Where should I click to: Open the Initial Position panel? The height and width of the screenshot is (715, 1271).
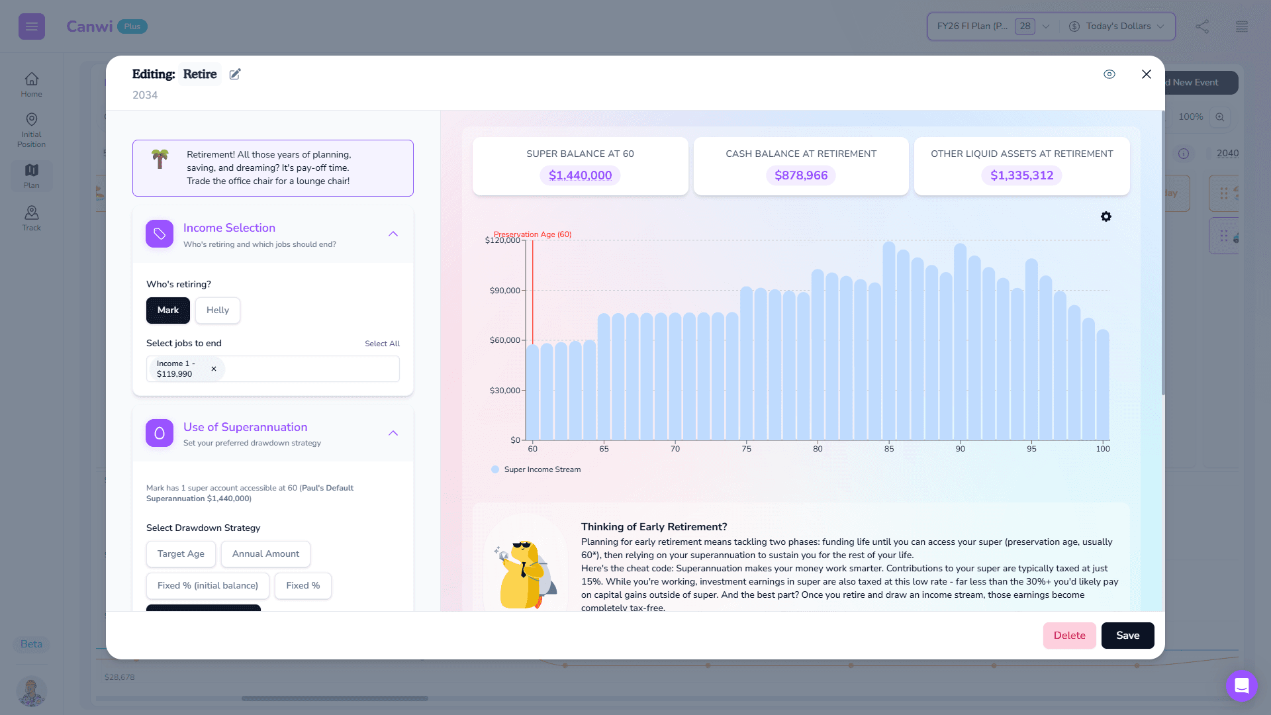(x=31, y=128)
